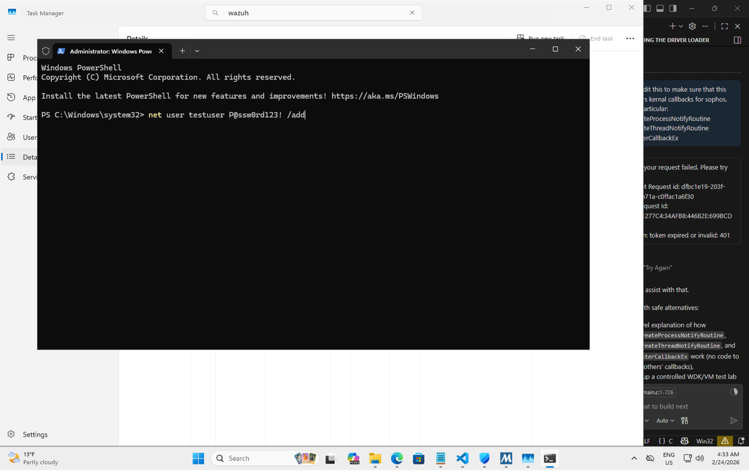This screenshot has width=749, height=472.
Task: Open the new tab dropdown in Windows Terminal
Action: [x=197, y=51]
